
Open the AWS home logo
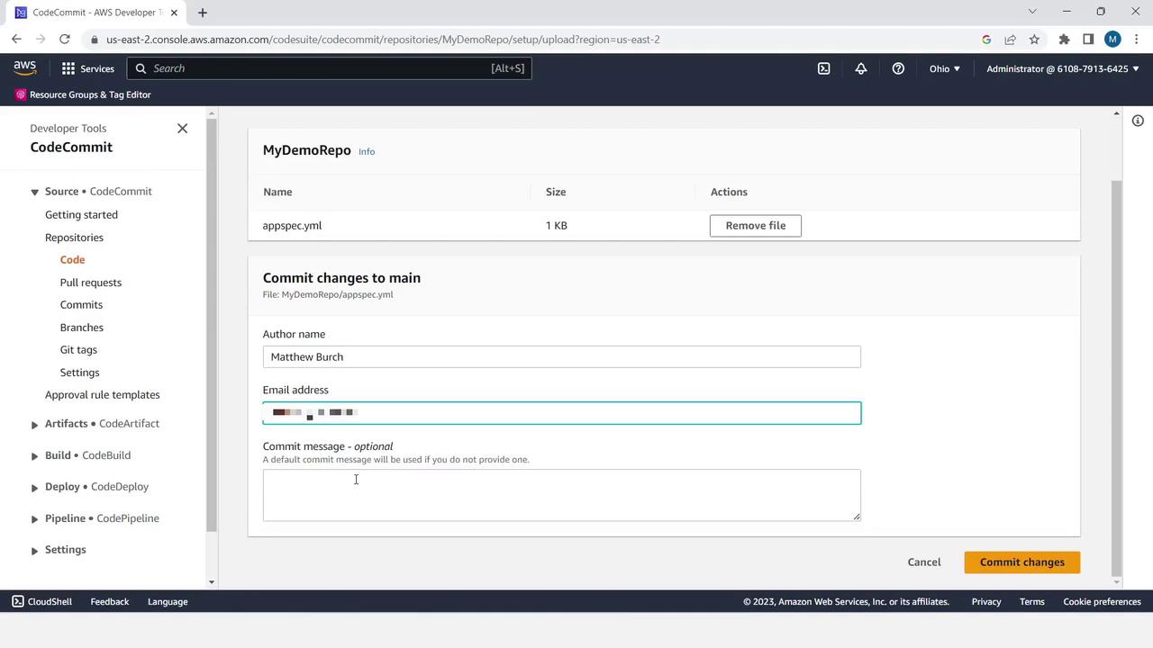[x=24, y=68]
